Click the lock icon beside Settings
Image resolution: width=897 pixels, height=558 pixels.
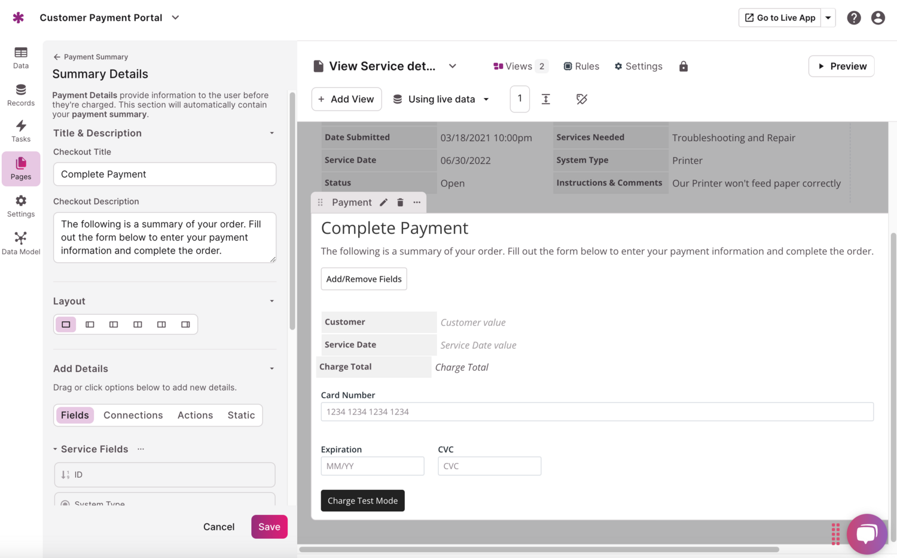click(684, 66)
